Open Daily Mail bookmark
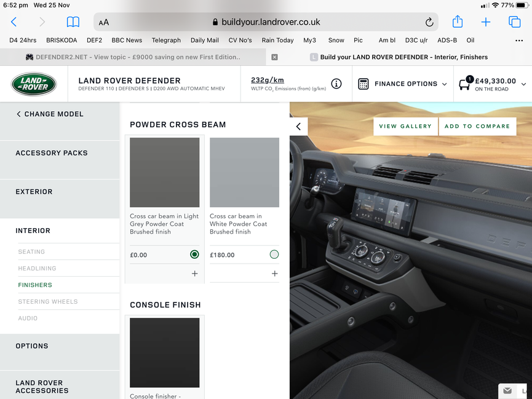 click(x=205, y=41)
